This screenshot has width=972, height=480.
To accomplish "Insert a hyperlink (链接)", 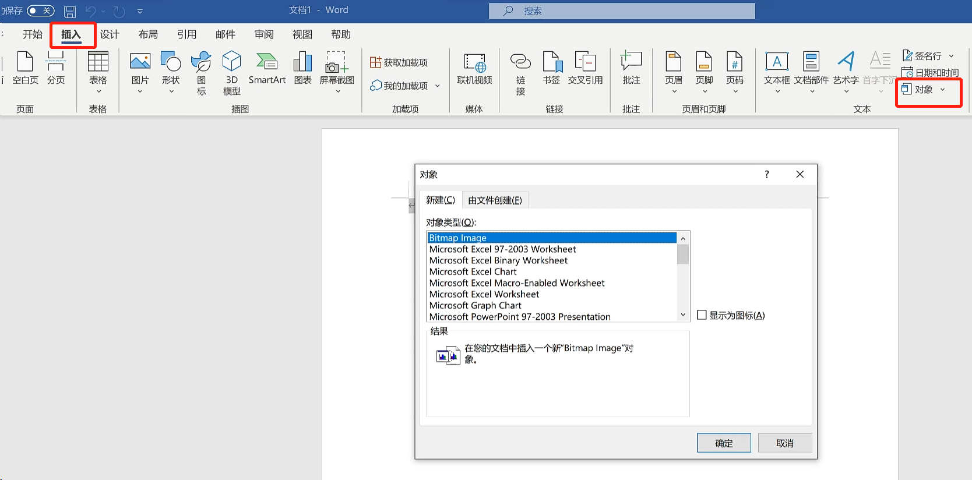I will pyautogui.click(x=520, y=73).
